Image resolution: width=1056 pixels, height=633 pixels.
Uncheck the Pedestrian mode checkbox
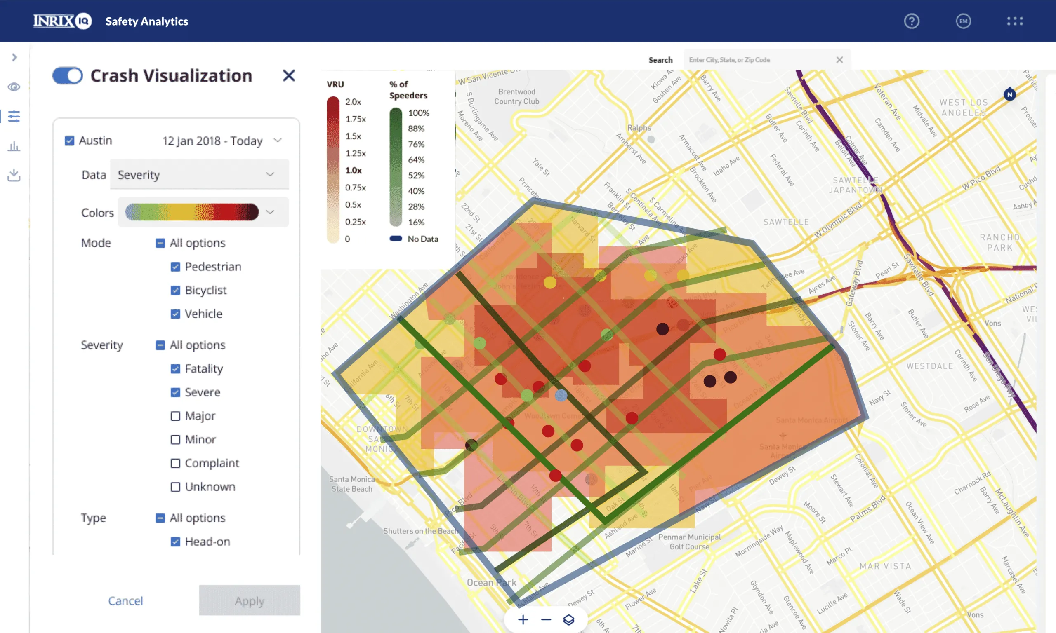pos(175,267)
